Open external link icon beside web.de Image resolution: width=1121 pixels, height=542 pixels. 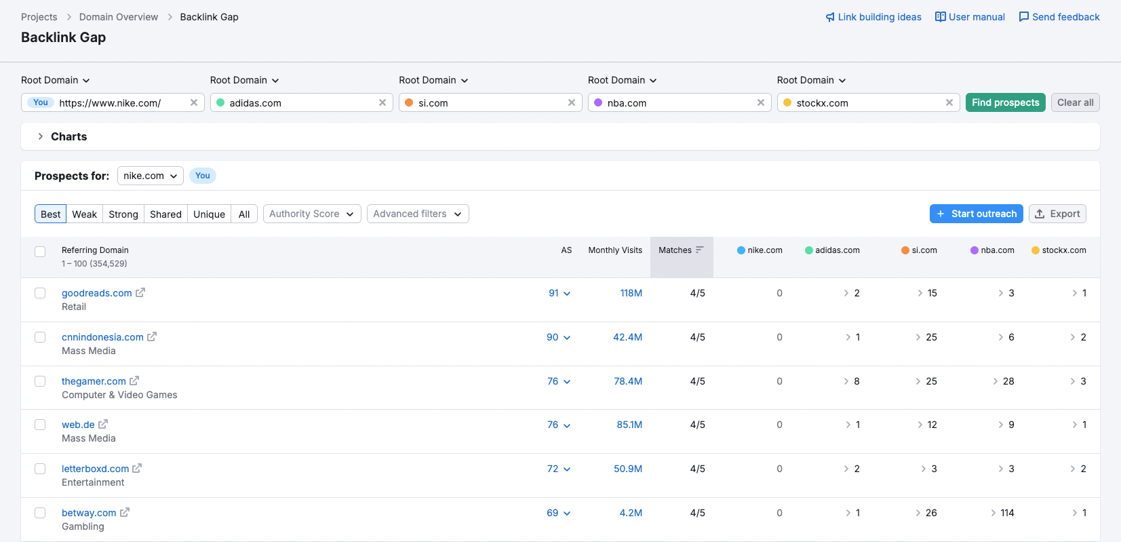[x=103, y=425]
